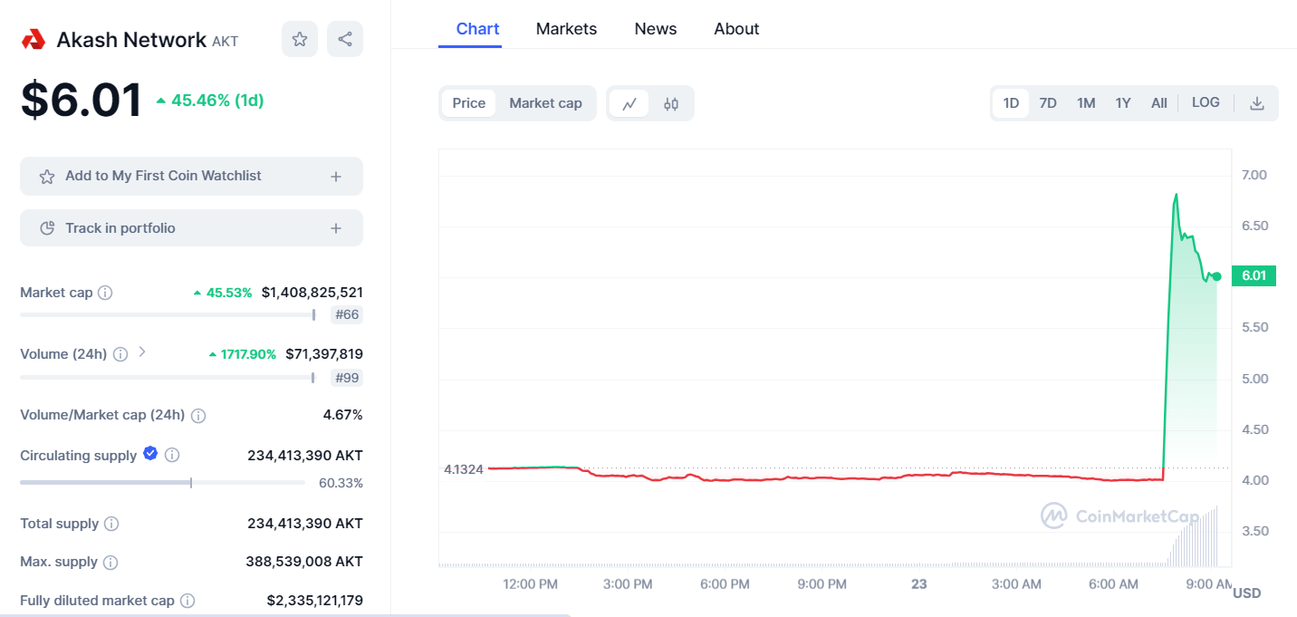Click market cap value $1,408,825,521
The width and height of the screenshot is (1297, 617).
click(x=312, y=293)
